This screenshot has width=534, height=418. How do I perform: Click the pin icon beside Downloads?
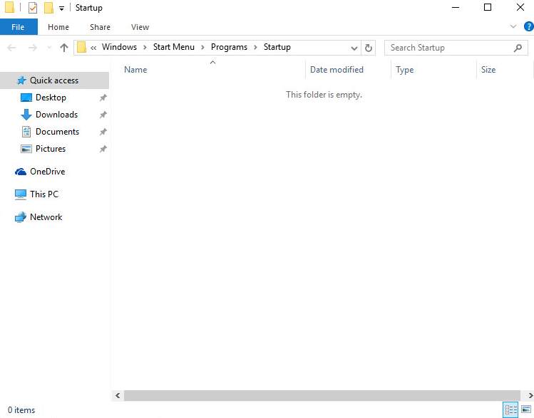click(x=103, y=115)
